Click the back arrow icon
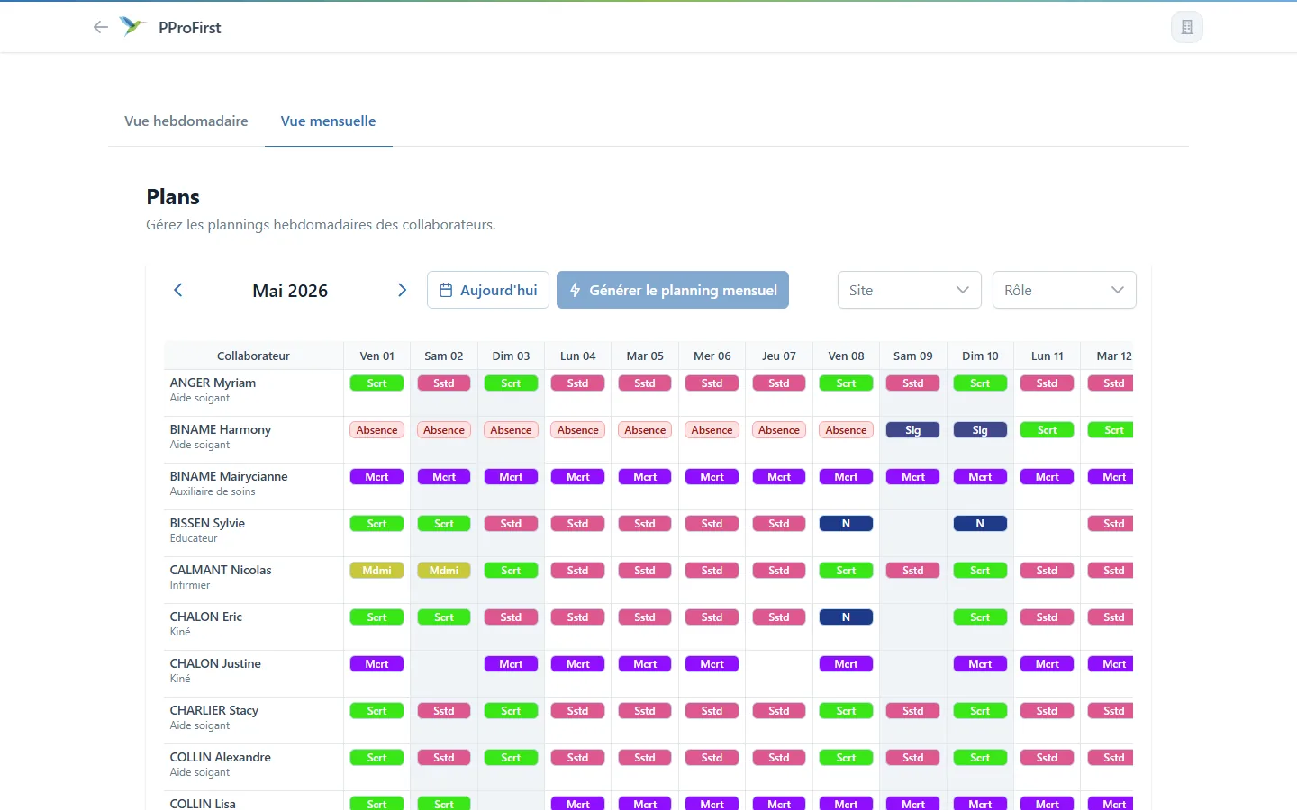1297x810 pixels. click(101, 27)
